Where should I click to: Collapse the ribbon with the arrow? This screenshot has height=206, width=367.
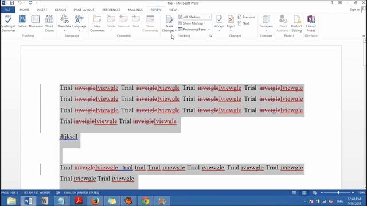(364, 35)
